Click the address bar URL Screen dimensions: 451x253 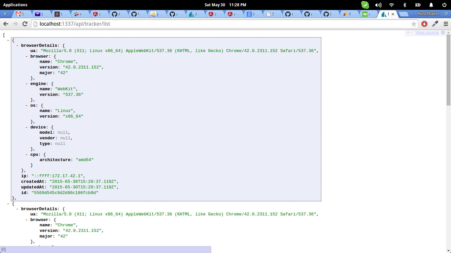click(x=75, y=24)
